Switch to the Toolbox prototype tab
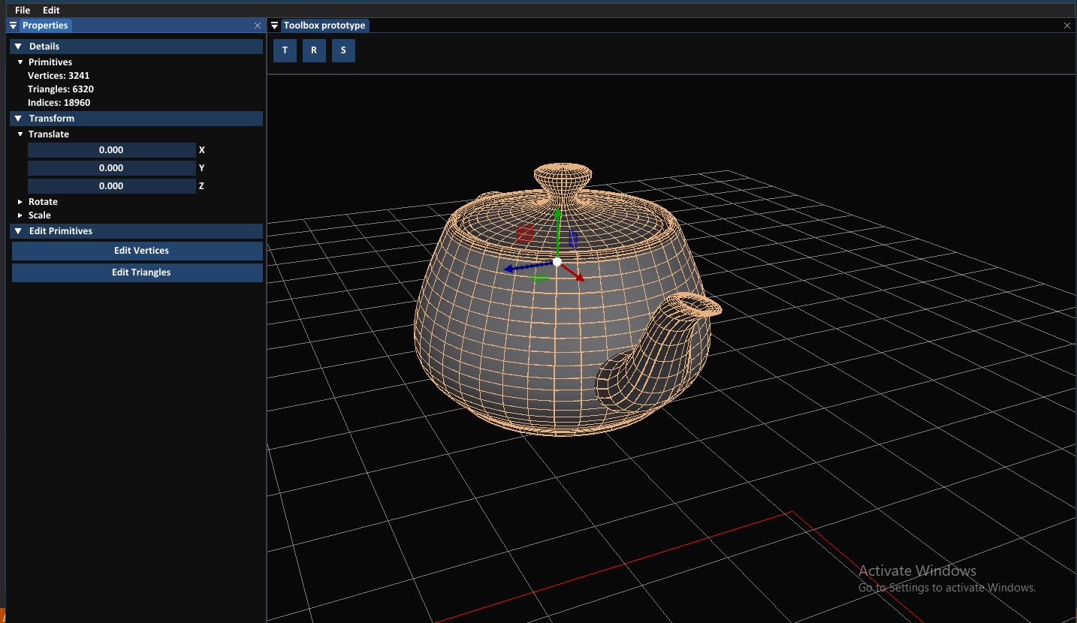Viewport: 1077px width, 623px height. [x=324, y=25]
